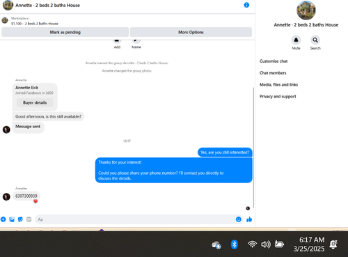Attach a photo with the image icon

click(x=12, y=219)
